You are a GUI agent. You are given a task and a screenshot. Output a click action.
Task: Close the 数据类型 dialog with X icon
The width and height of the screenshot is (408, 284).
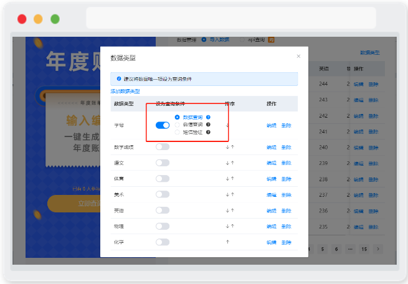[x=298, y=56]
